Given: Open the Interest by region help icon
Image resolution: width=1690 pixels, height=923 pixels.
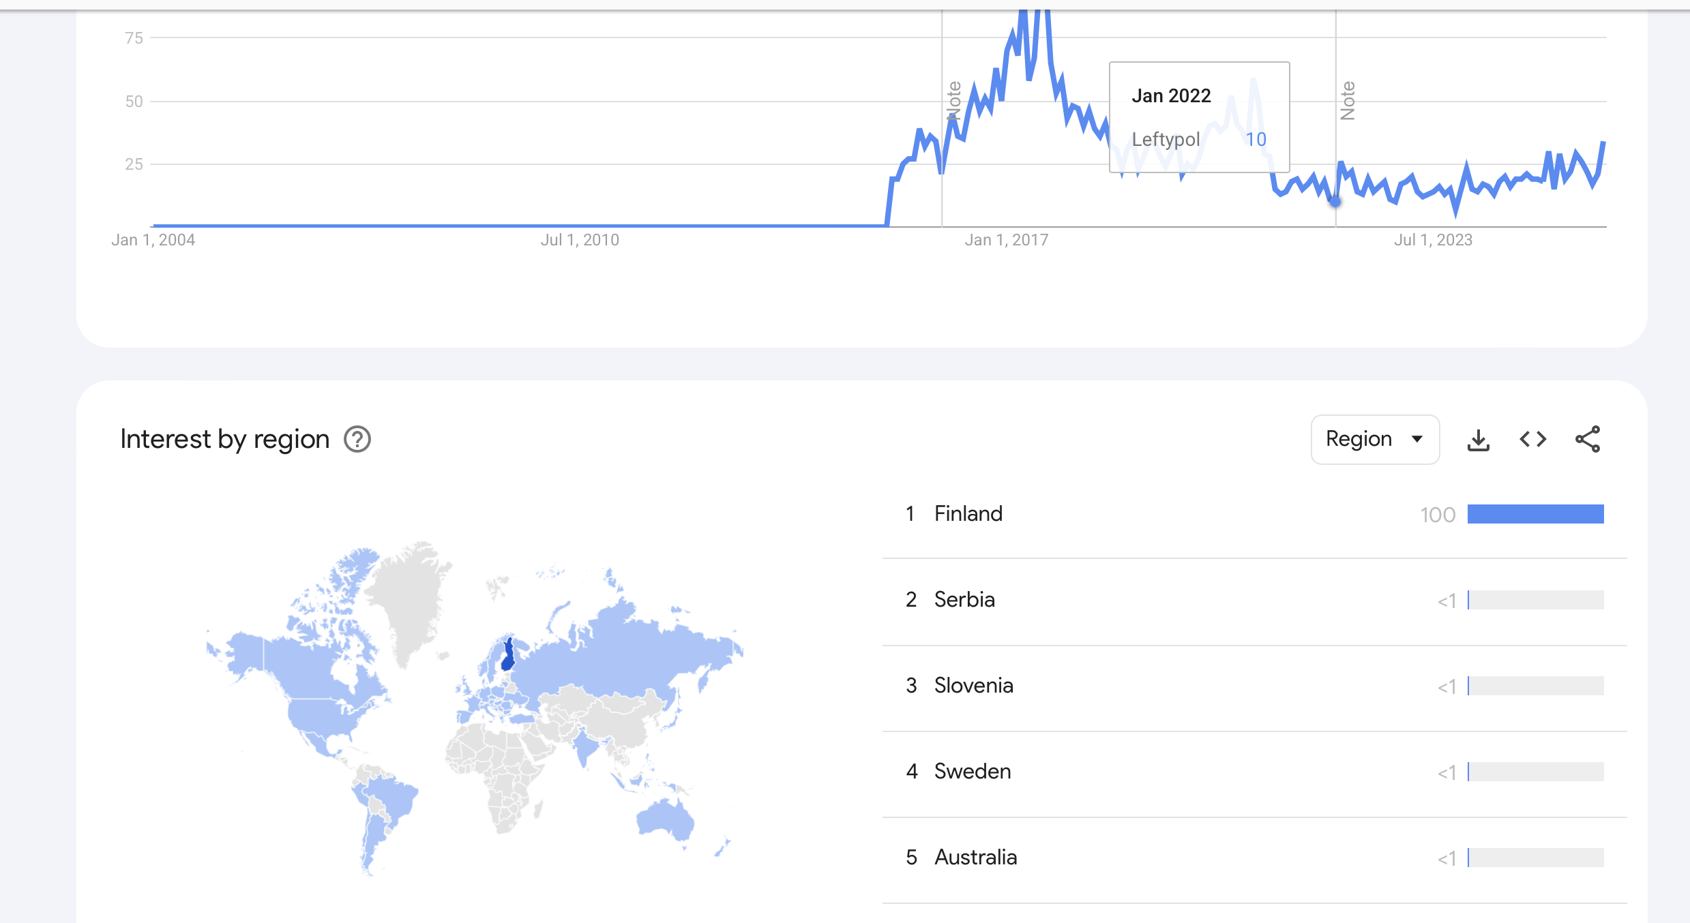Looking at the screenshot, I should coord(357,440).
